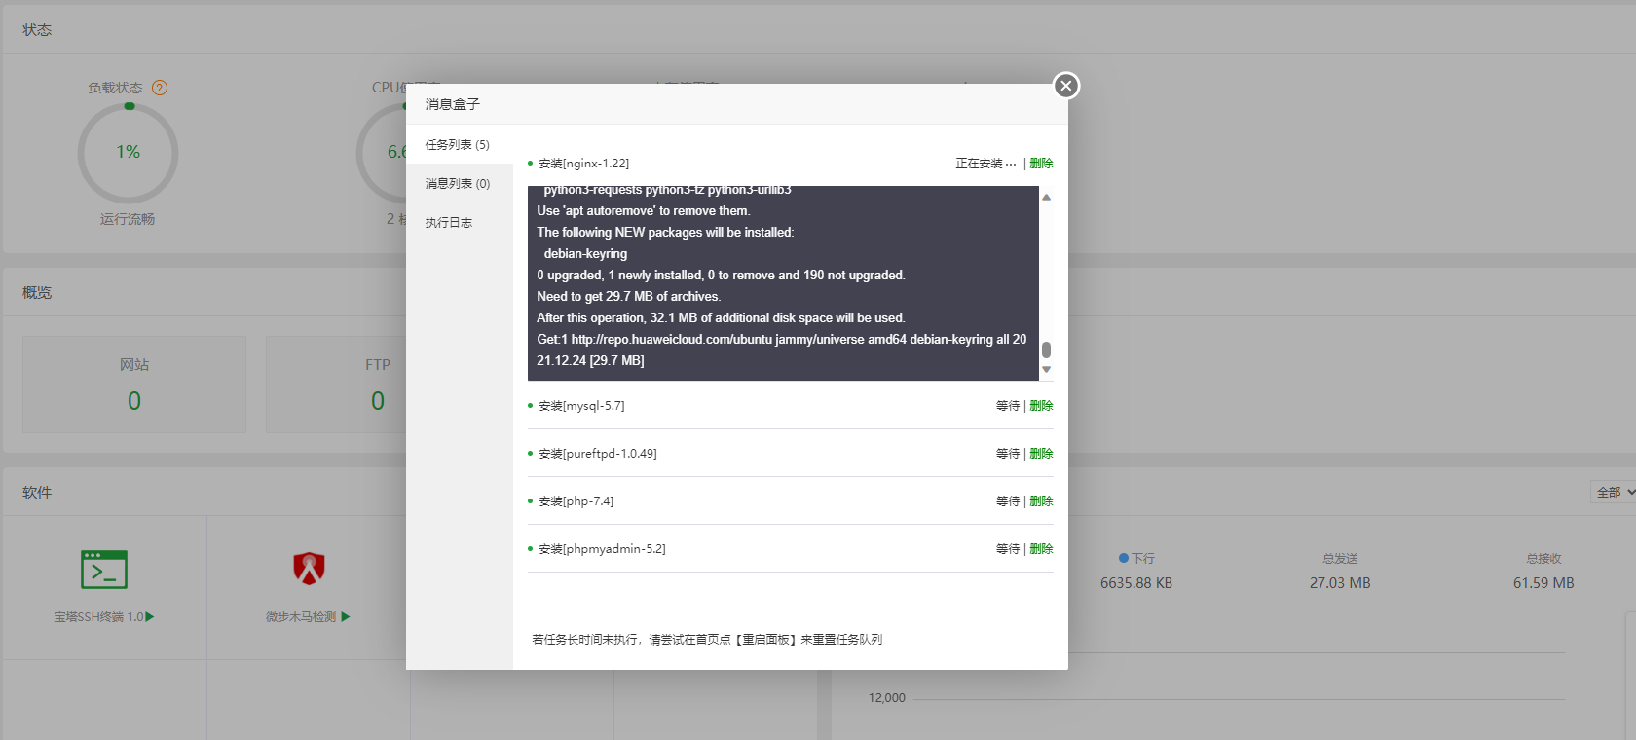Delete the php-7.4 install task
The height and width of the screenshot is (740, 1636).
click(1041, 501)
